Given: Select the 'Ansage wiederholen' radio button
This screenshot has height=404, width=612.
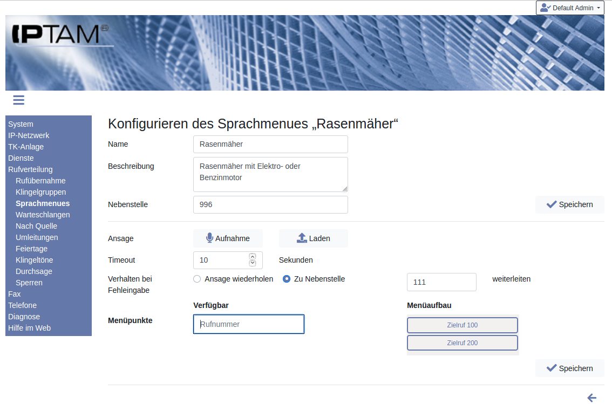Looking at the screenshot, I should tap(197, 279).
